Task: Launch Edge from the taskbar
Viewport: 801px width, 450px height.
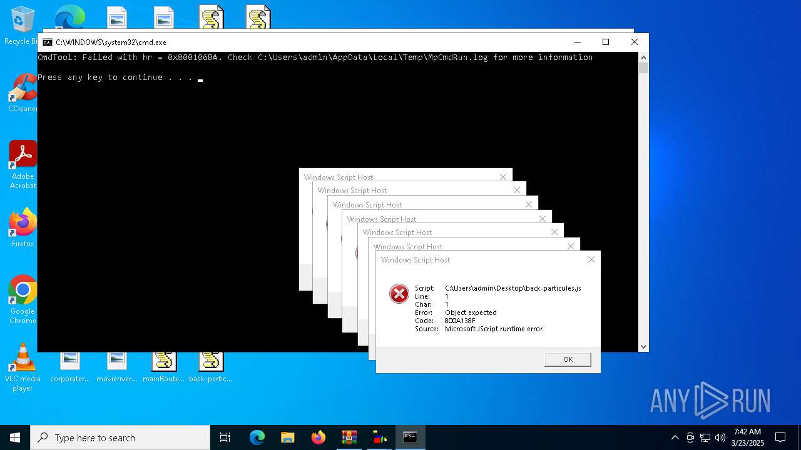Action: (257, 437)
